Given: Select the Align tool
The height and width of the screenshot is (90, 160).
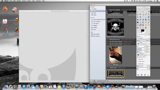Looking at the screenshot, I should click(143, 17).
